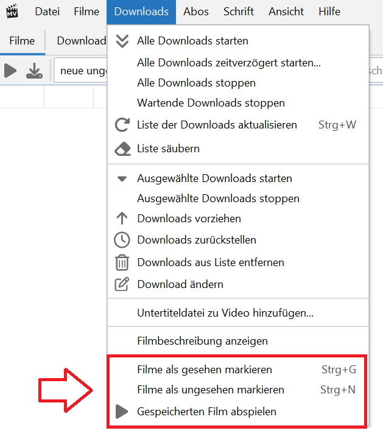The width and height of the screenshot is (383, 439).
Task: Click the refresh icon for Liste der Downloads aktualisieren
Action: pos(122,125)
